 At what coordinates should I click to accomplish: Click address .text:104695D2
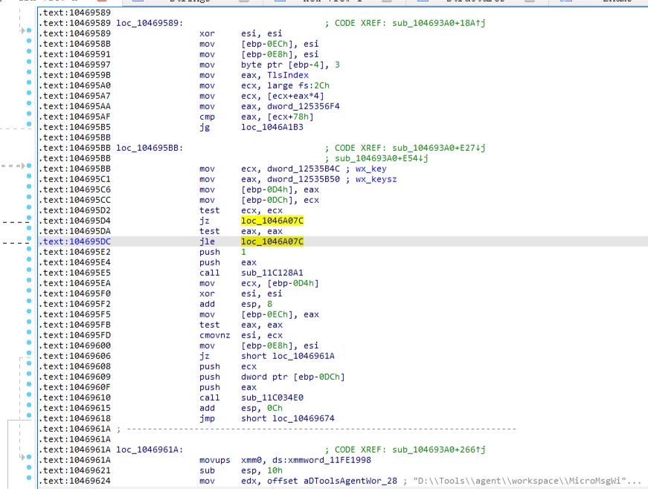point(75,210)
